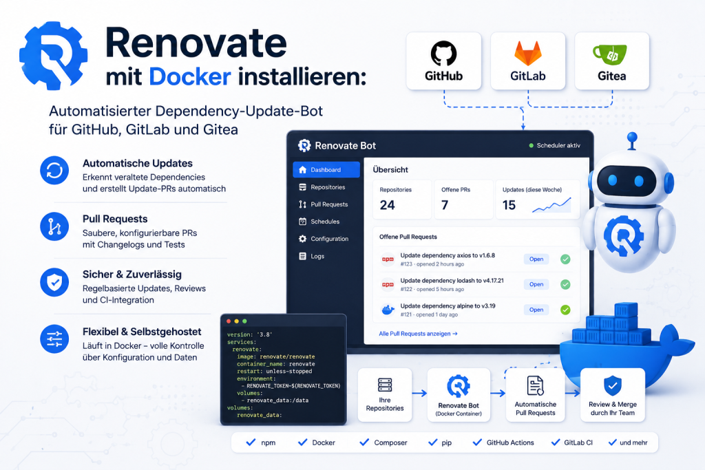Click the GitLab fox icon
This screenshot has width=705, height=470.
pyautogui.click(x=528, y=54)
